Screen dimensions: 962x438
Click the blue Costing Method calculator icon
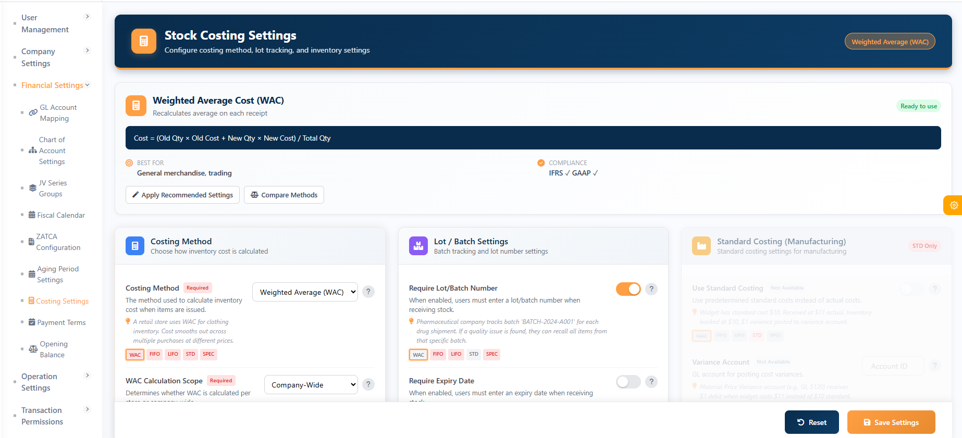point(135,246)
